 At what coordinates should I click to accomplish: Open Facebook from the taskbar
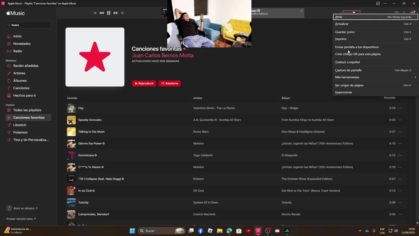click(201, 231)
